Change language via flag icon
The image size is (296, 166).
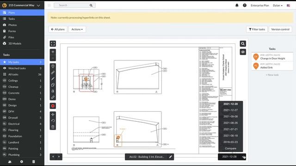pos(288,6)
